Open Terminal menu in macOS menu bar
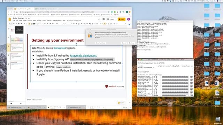The height and width of the screenshot is (125, 223). pyautogui.click(x=7, y=1)
